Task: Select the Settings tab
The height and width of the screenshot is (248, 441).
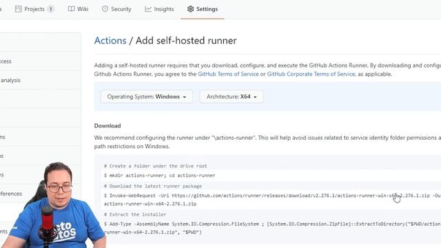Action: (x=203, y=9)
